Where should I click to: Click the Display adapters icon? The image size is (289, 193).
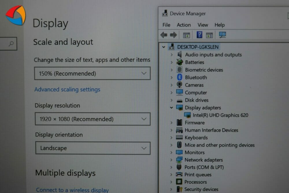(x=179, y=107)
